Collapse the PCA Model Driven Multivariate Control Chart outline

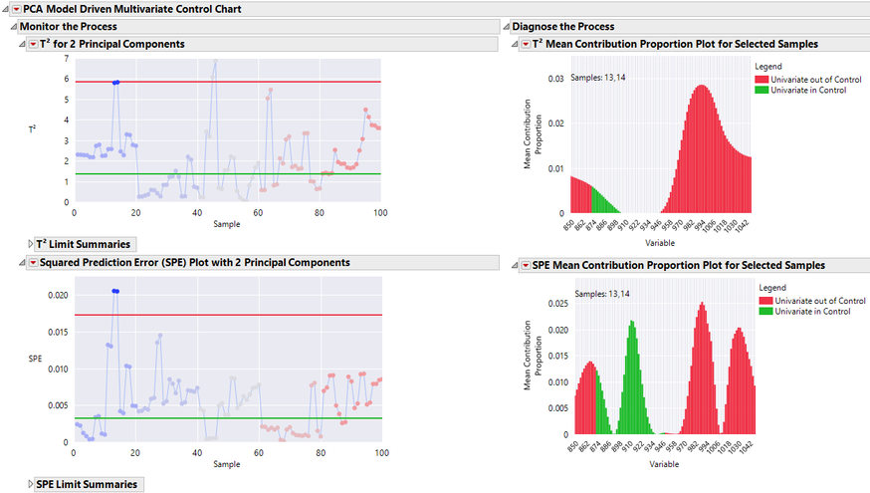click(x=5, y=9)
